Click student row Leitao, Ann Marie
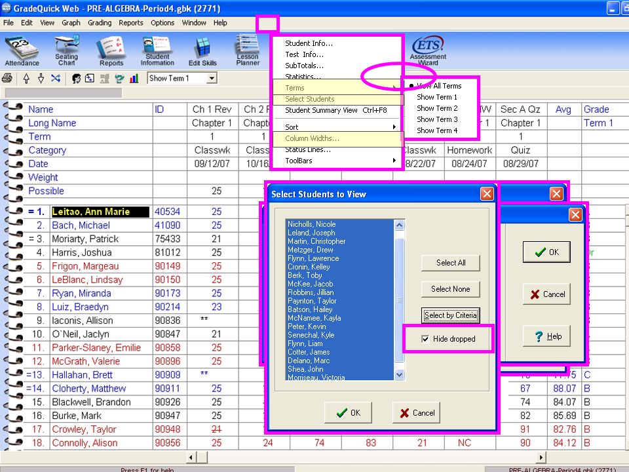629x472 pixels. point(100,212)
